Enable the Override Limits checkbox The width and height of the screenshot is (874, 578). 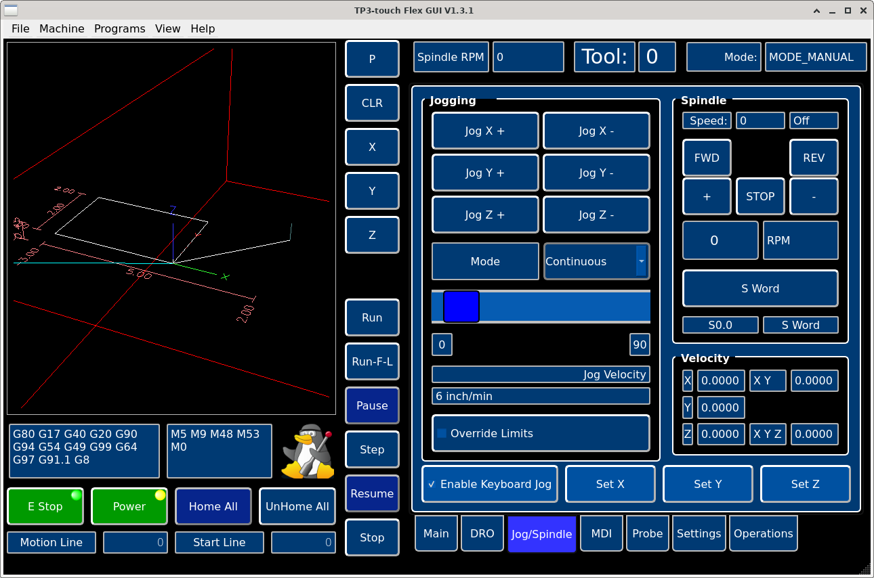point(442,433)
